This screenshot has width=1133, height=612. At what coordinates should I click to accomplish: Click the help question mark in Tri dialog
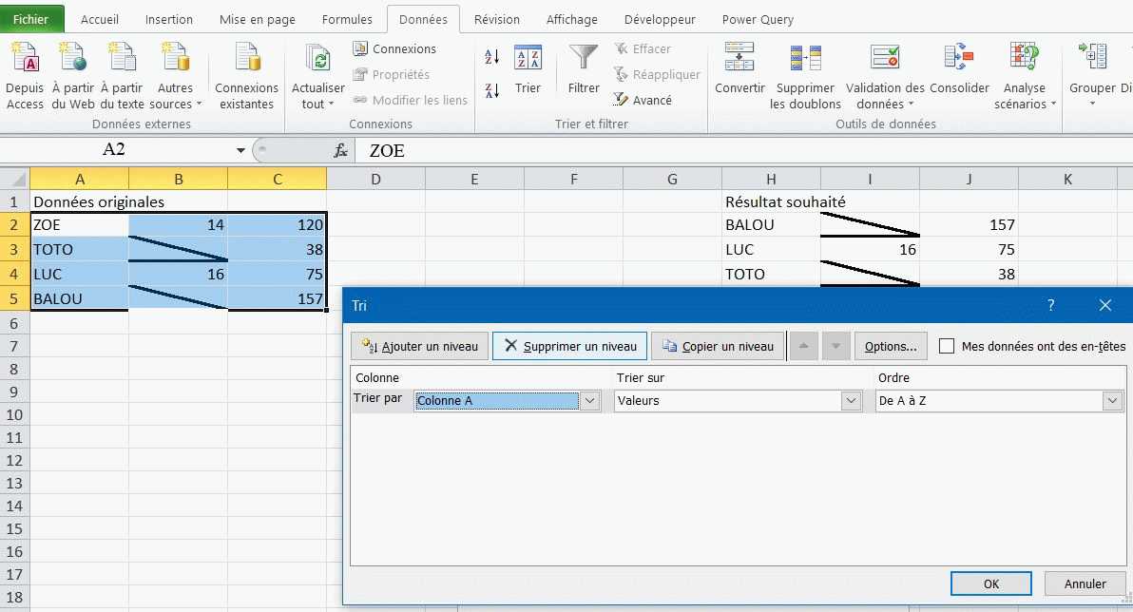pyautogui.click(x=1050, y=305)
